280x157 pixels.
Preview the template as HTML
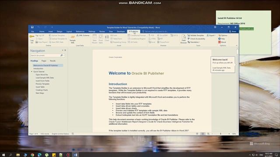152,39
